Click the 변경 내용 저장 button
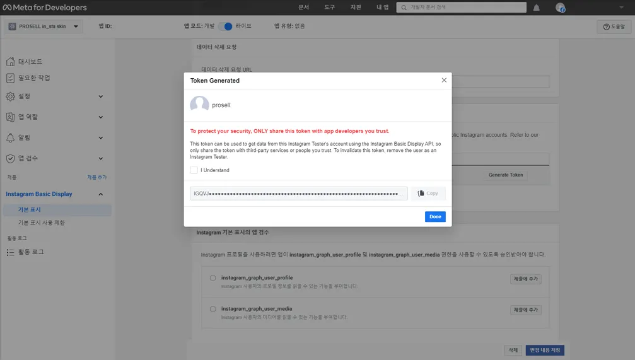This screenshot has height=360, width=635. (x=545, y=351)
